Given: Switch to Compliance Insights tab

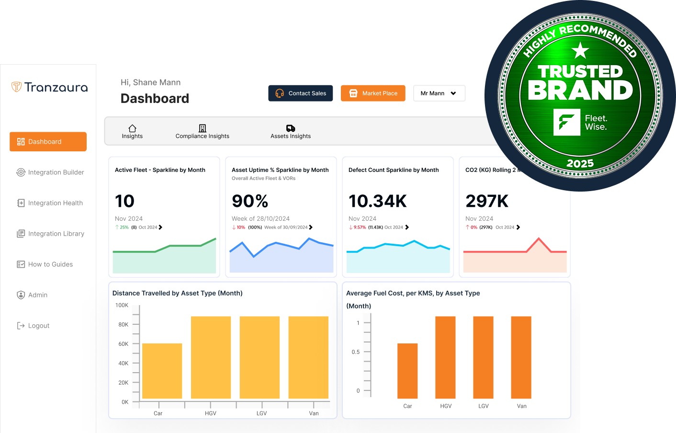Looking at the screenshot, I should 203,132.
